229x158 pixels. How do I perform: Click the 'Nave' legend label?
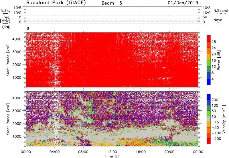pos(218,20)
